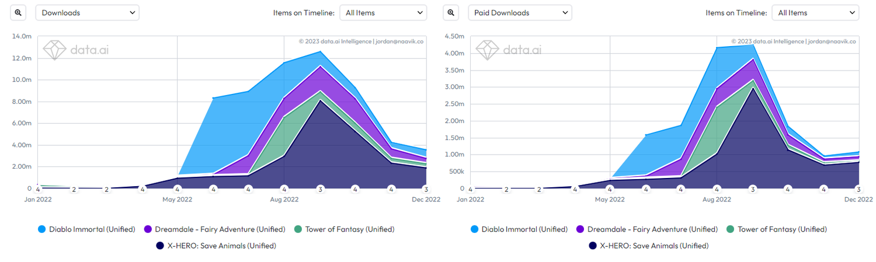The image size is (876, 262).
Task: Toggle X-HERO: Save Animals legend in Paid Downloads chart
Action: 648,246
